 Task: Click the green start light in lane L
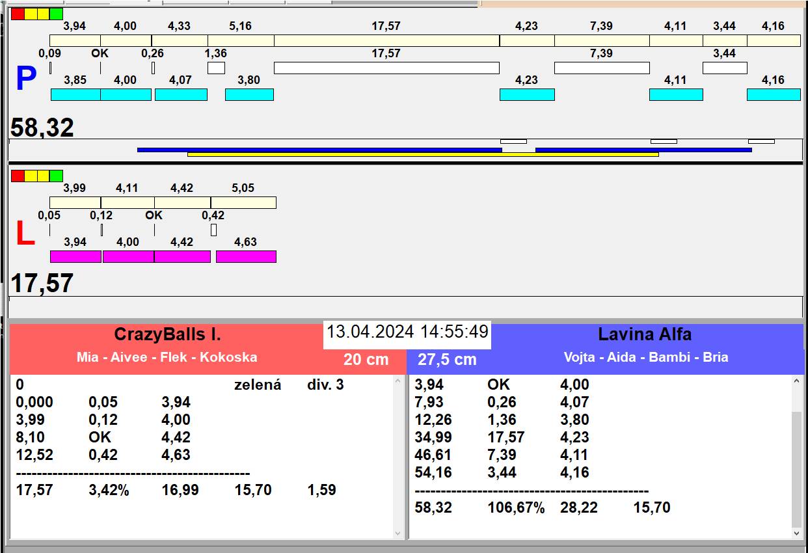(57, 176)
